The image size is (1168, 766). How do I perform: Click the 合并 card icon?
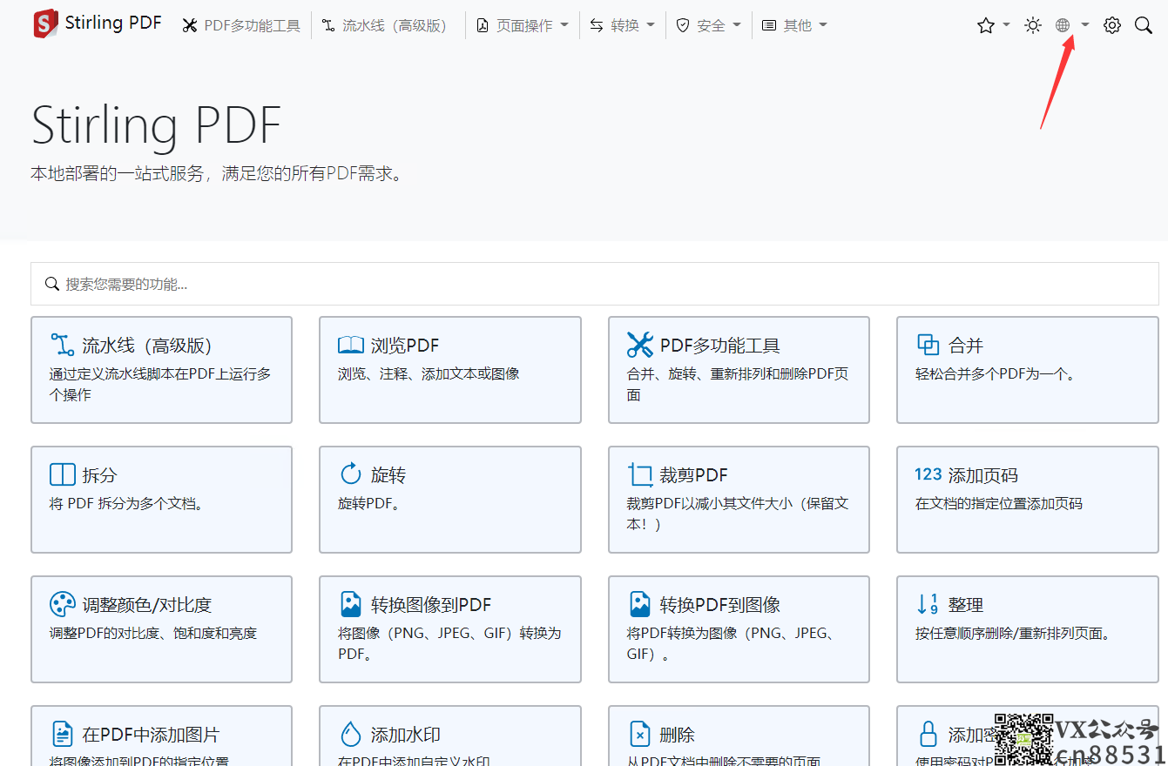[x=928, y=345]
